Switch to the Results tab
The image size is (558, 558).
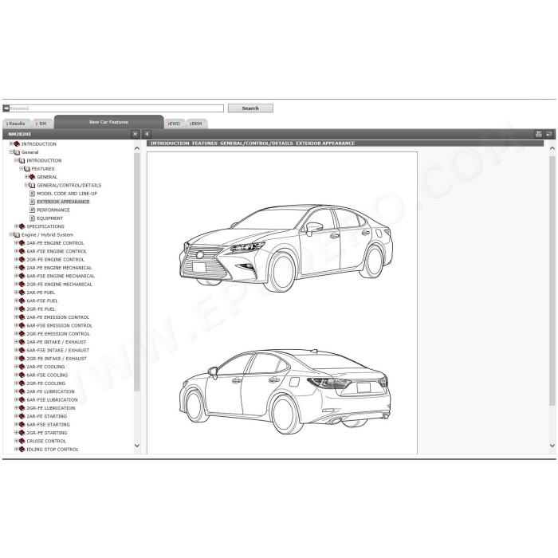[x=17, y=124]
